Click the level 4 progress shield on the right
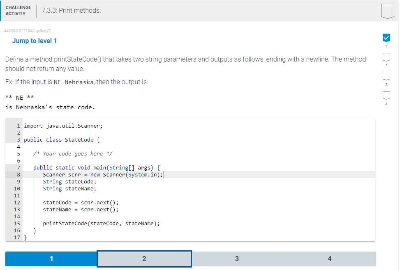This screenshot has height=270, width=400. click(386, 95)
